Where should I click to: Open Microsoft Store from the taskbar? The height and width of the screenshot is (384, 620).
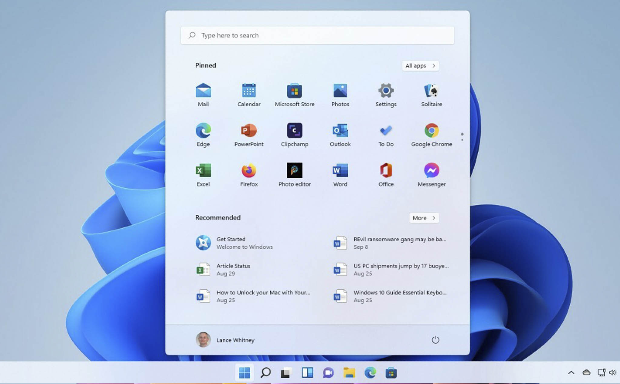[391, 373]
